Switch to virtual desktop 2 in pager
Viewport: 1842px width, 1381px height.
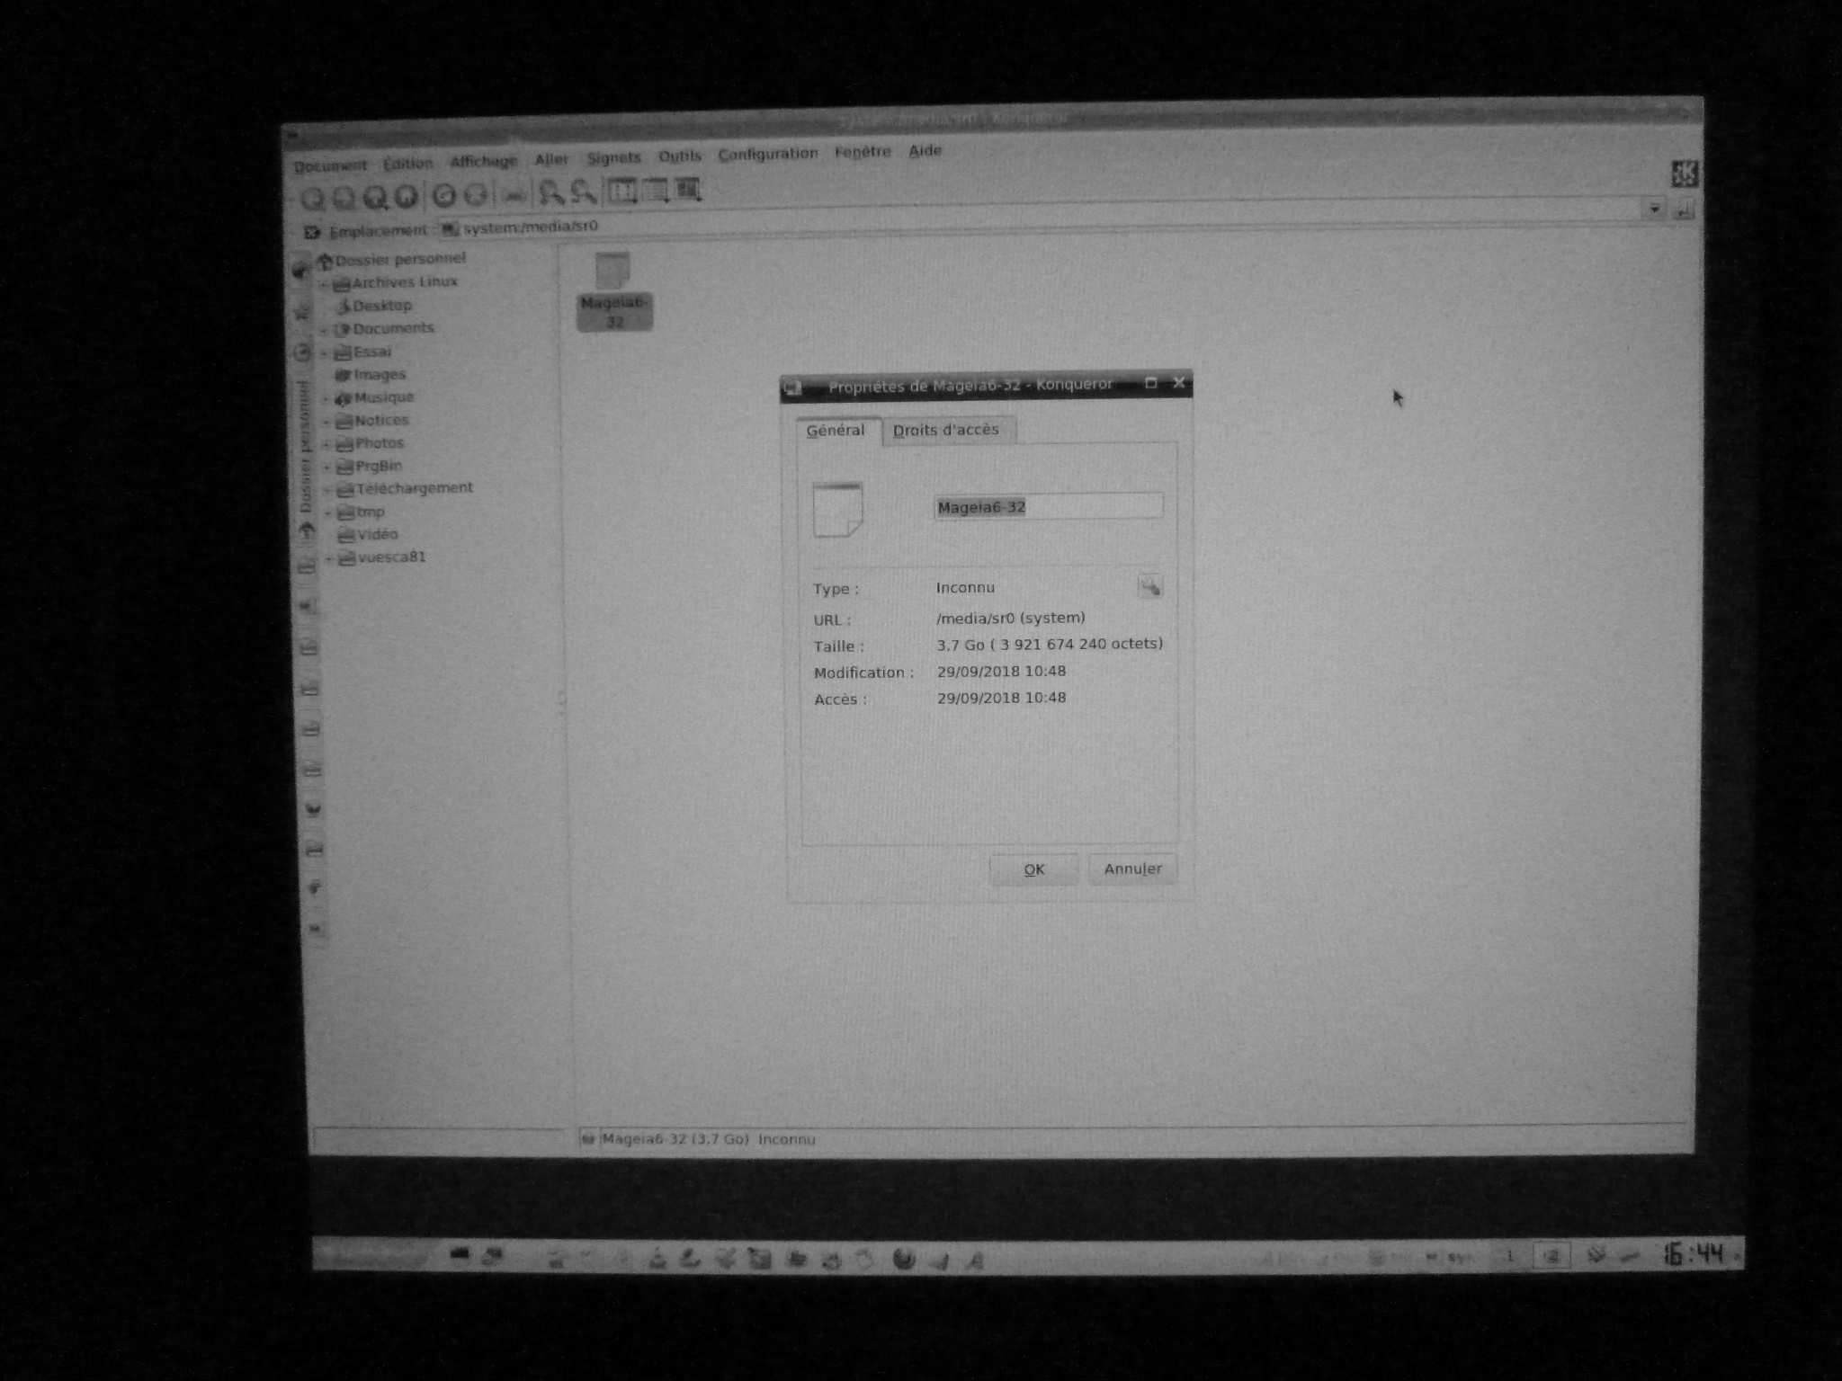coord(1551,1255)
